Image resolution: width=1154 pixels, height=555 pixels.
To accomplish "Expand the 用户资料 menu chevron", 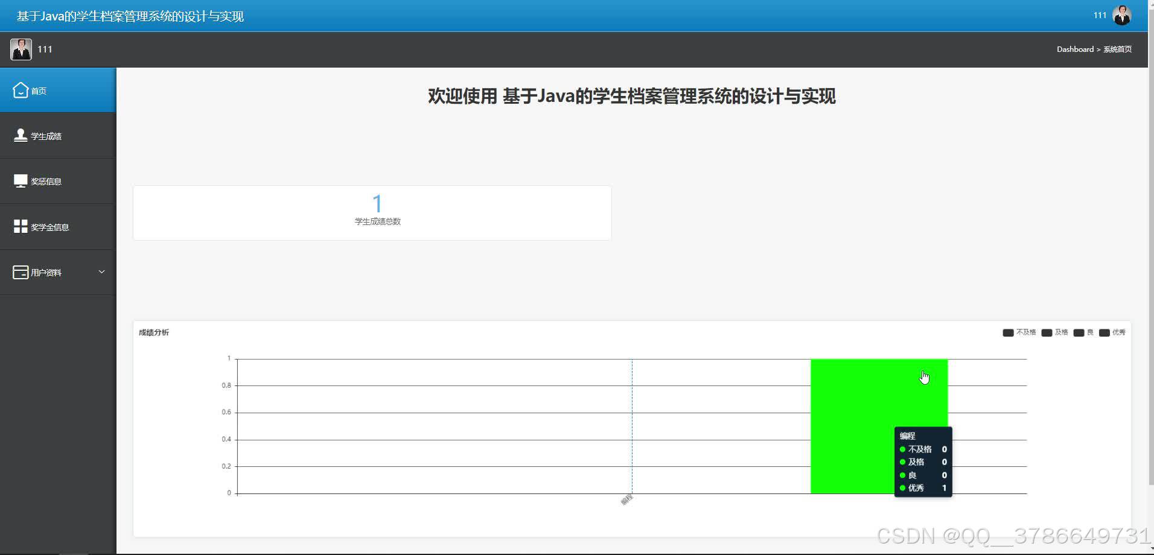I will 101,271.
